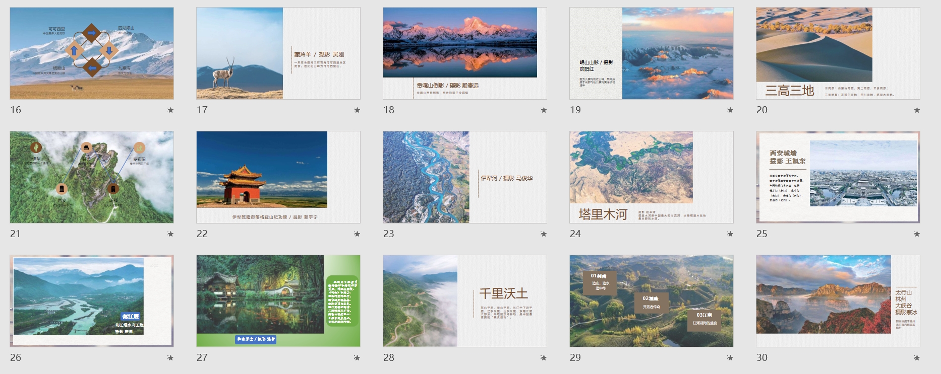
Task: Select slide 26 thumbnail with river valley
Action: click(x=92, y=301)
